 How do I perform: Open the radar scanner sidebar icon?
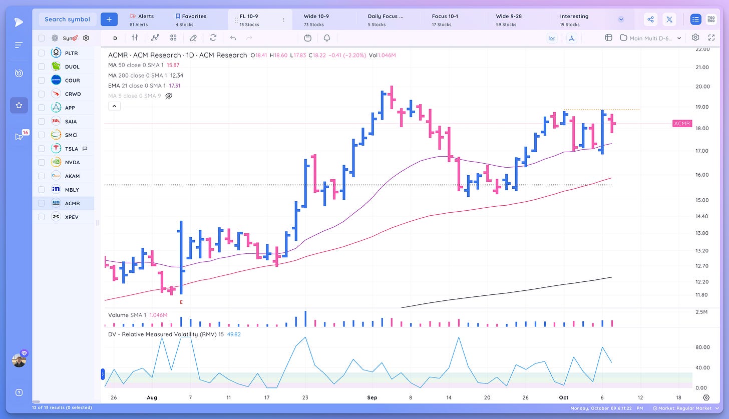click(19, 74)
